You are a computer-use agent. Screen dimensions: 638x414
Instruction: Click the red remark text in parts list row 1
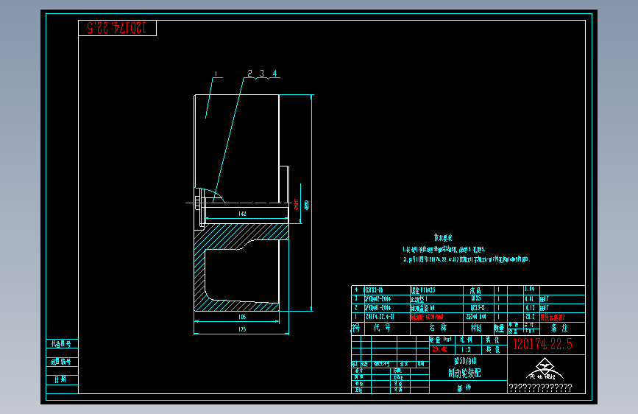(552, 317)
